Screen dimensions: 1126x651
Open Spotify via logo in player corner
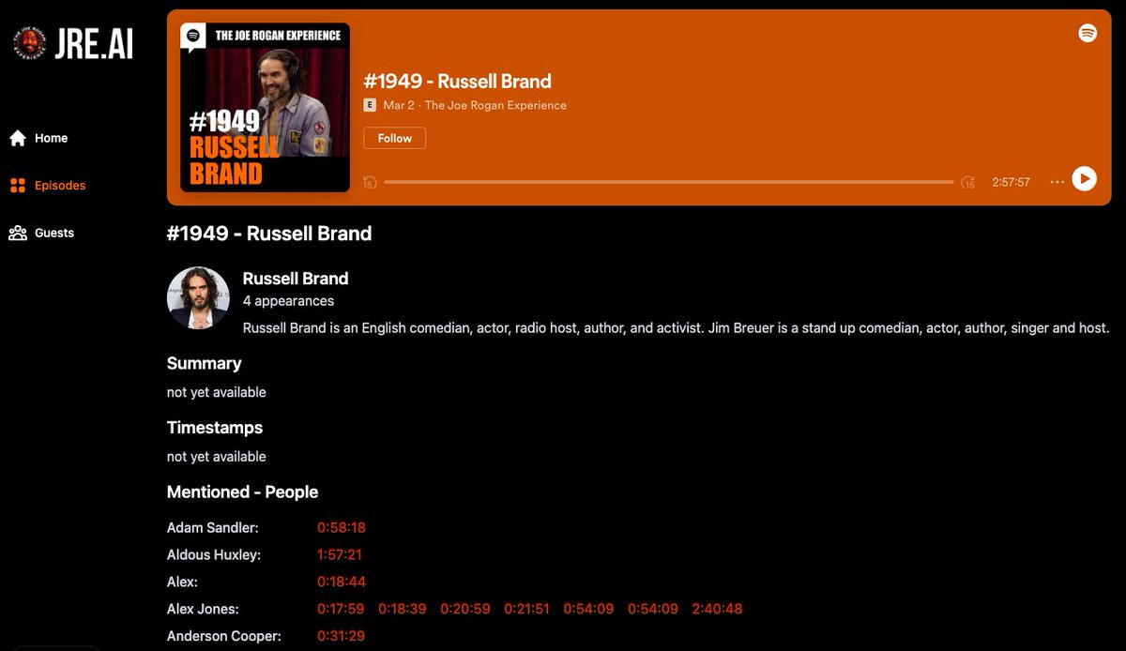pos(1088,33)
